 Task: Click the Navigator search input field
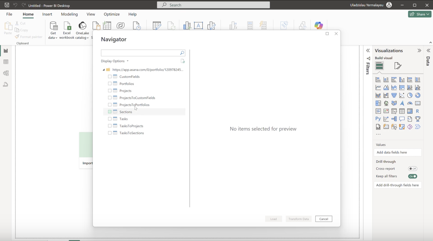(x=140, y=53)
